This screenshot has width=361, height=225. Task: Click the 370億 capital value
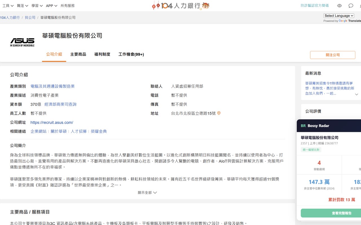click(36, 104)
